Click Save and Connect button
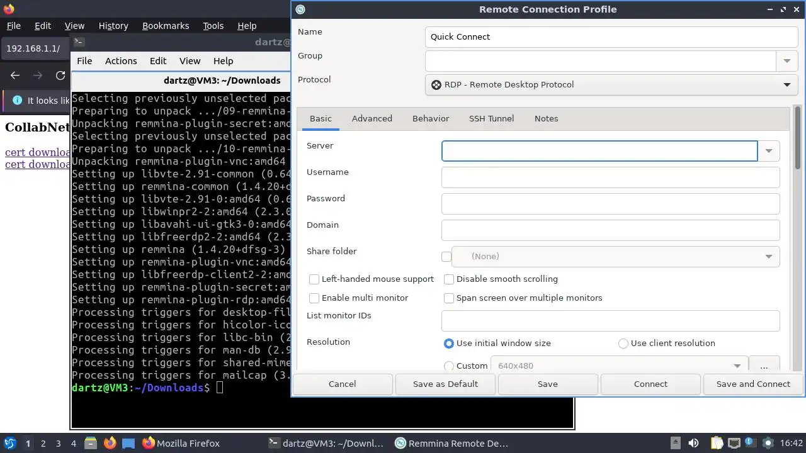 click(x=753, y=384)
